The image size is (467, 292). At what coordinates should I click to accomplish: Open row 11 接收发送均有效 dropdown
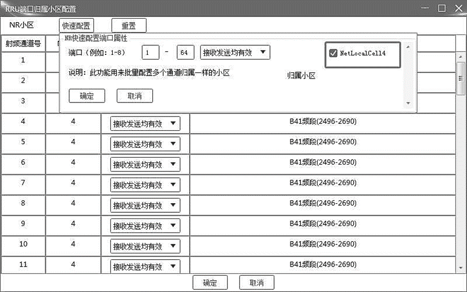145,267
